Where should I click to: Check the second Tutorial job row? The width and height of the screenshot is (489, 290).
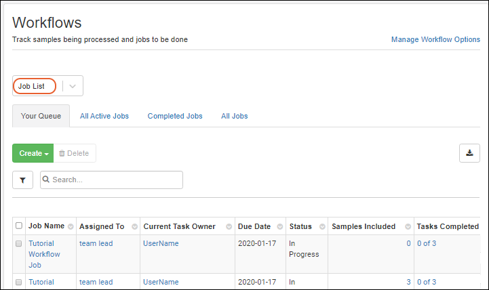click(x=19, y=282)
